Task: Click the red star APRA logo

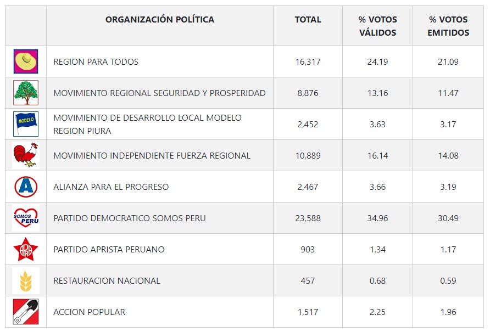Action: (26, 249)
